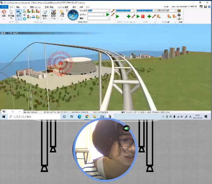Open File Explorer from the taskbar
This screenshot has width=212, height=184.
tap(94, 117)
